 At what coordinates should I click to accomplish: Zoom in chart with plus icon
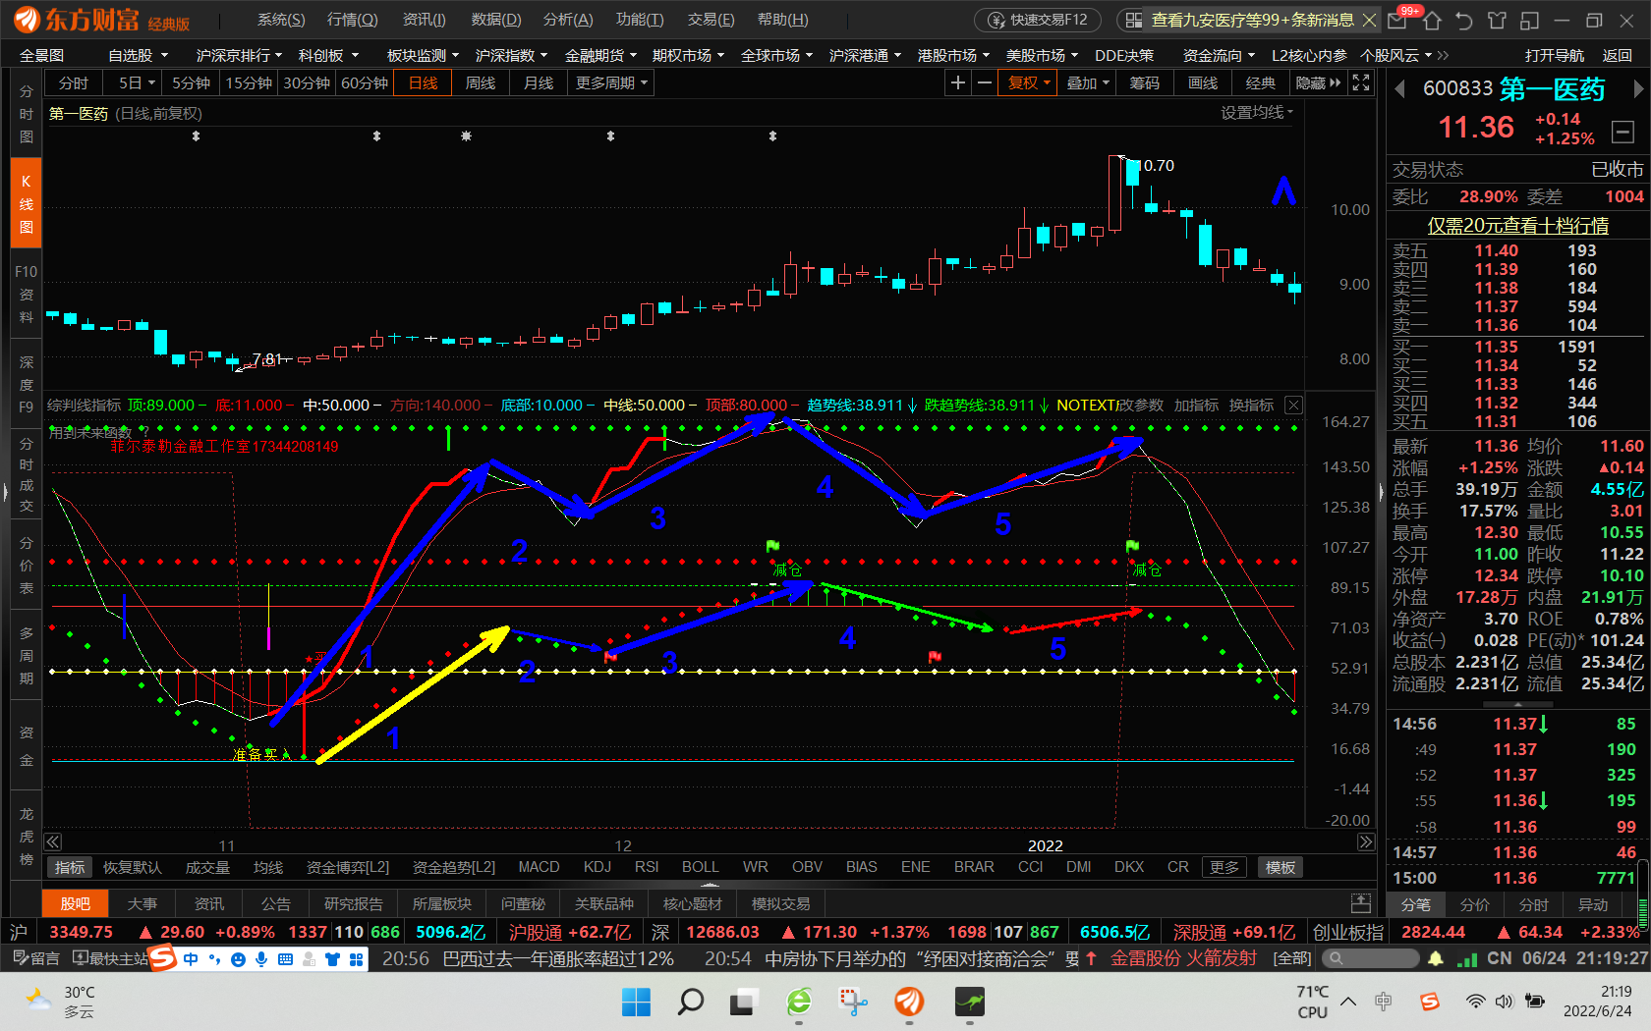pos(958,83)
